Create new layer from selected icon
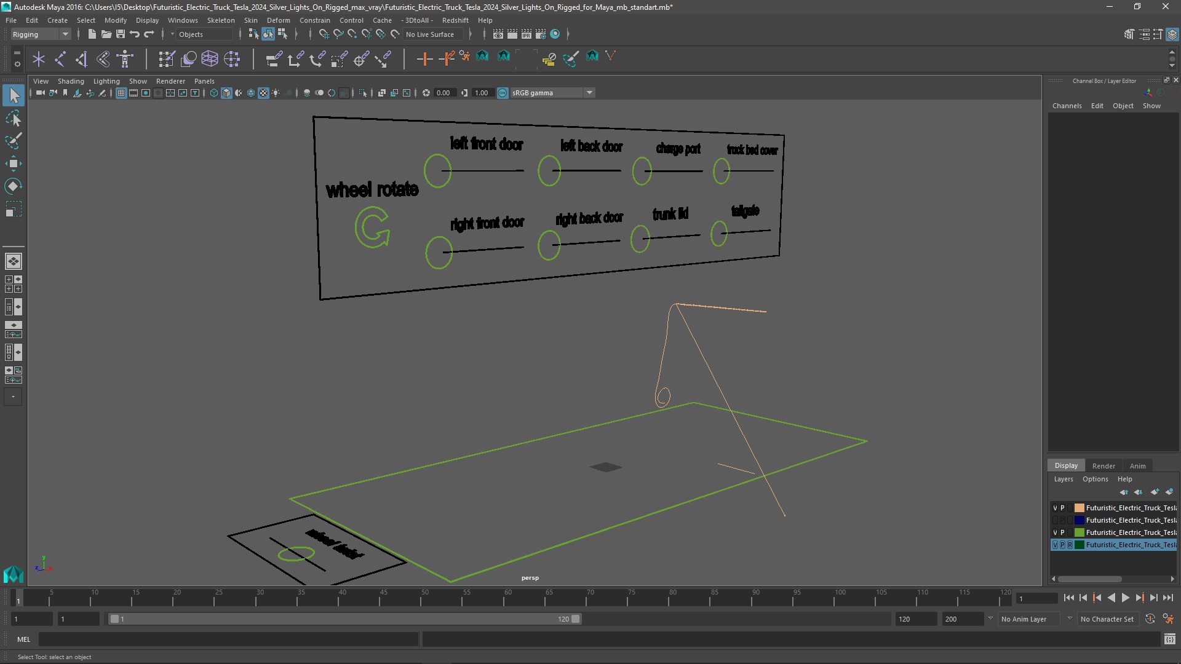 (x=1169, y=492)
